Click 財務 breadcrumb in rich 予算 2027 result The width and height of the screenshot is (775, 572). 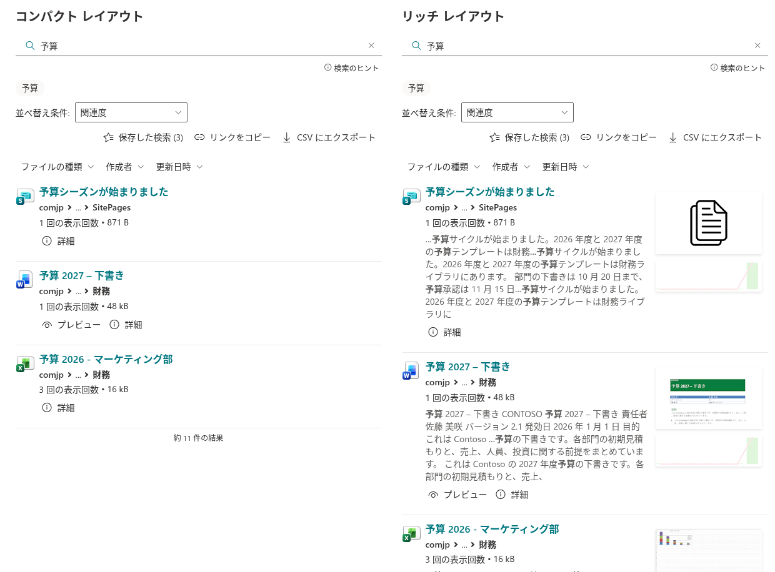tap(487, 383)
